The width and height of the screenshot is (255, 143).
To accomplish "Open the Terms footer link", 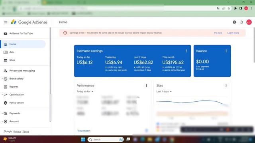I will [25, 131].
